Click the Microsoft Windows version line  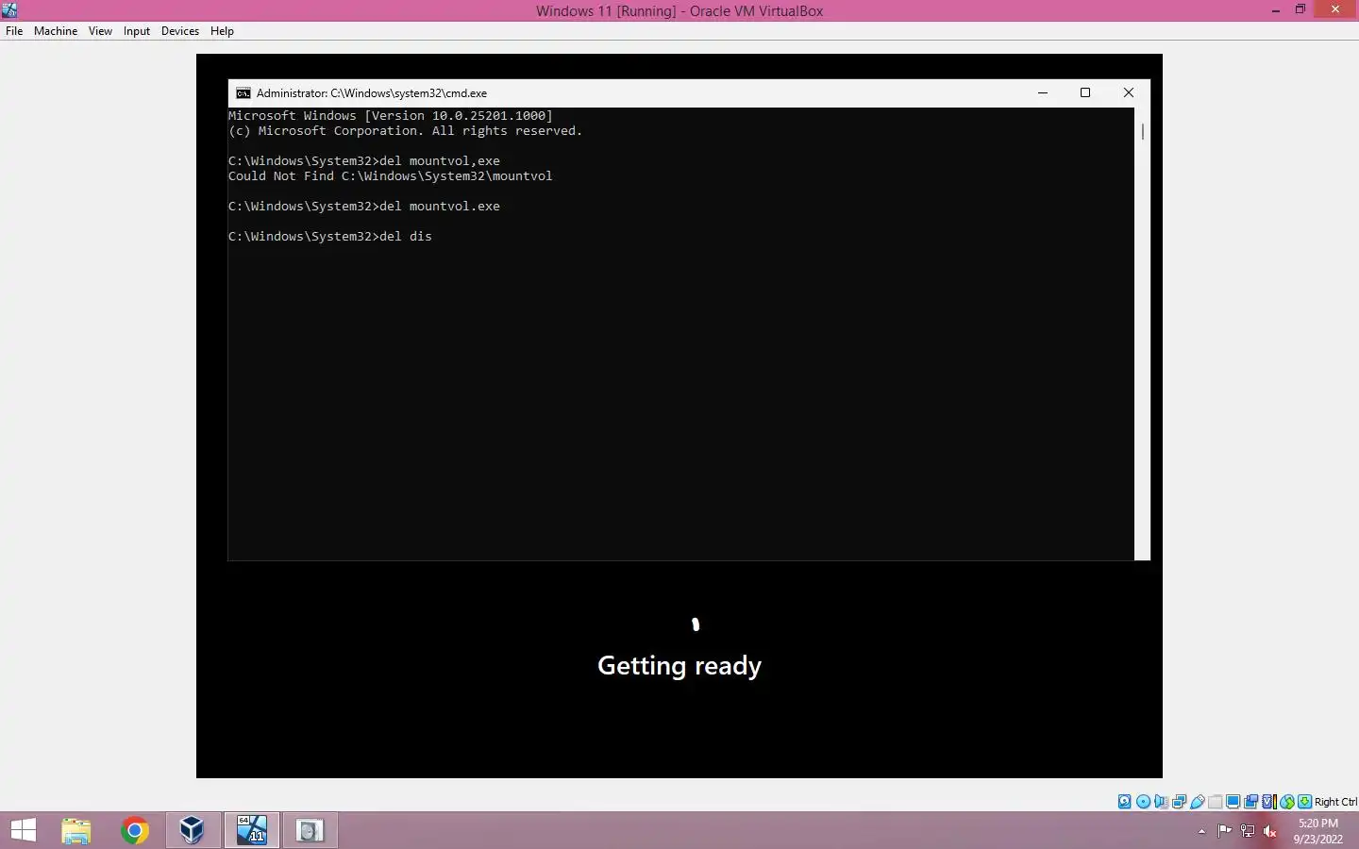391,116
